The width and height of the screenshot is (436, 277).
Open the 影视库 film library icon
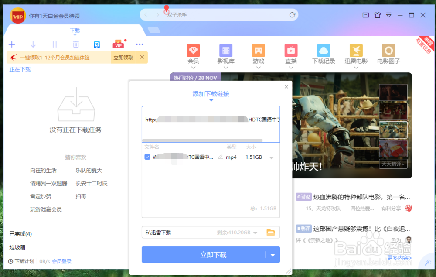[x=226, y=51]
